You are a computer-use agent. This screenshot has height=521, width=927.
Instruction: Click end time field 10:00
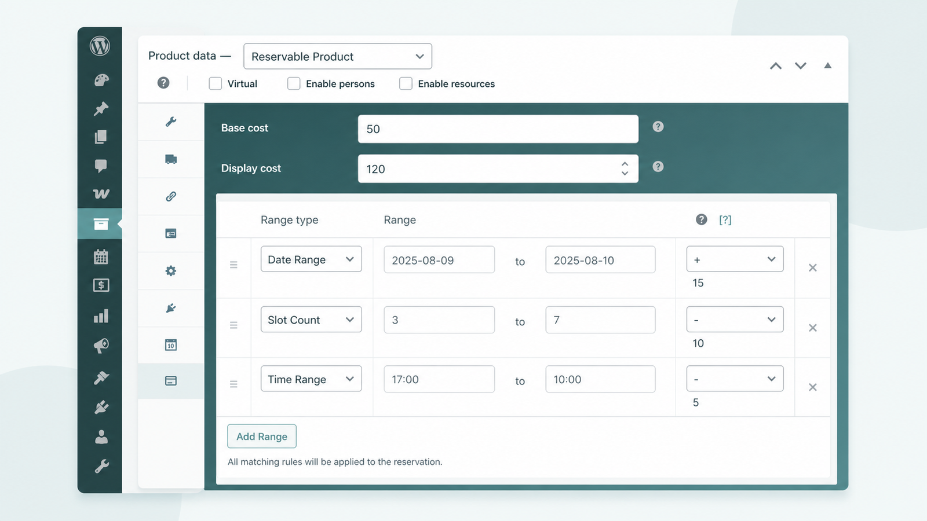click(600, 379)
